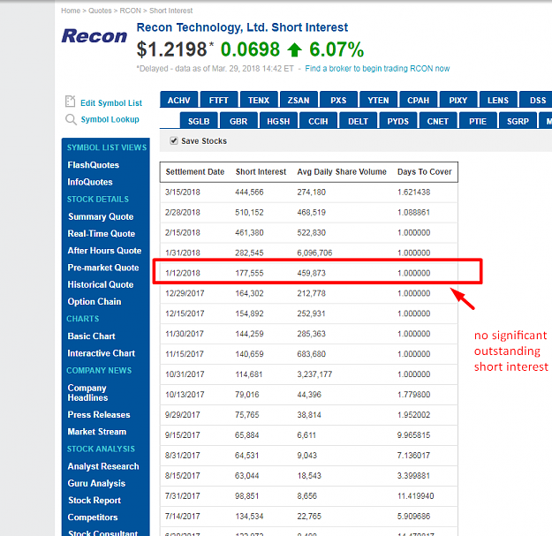Screen dimensions: 552x536
Task: Open Summary Quote in sidebar
Action: (101, 216)
